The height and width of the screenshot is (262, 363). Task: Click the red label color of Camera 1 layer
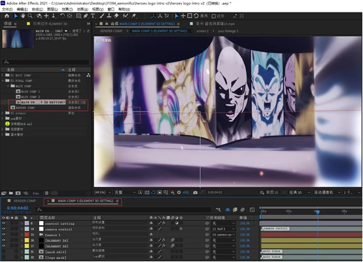coord(27,234)
